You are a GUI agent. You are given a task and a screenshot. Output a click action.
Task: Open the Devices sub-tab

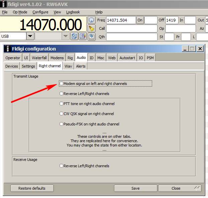point(12,66)
